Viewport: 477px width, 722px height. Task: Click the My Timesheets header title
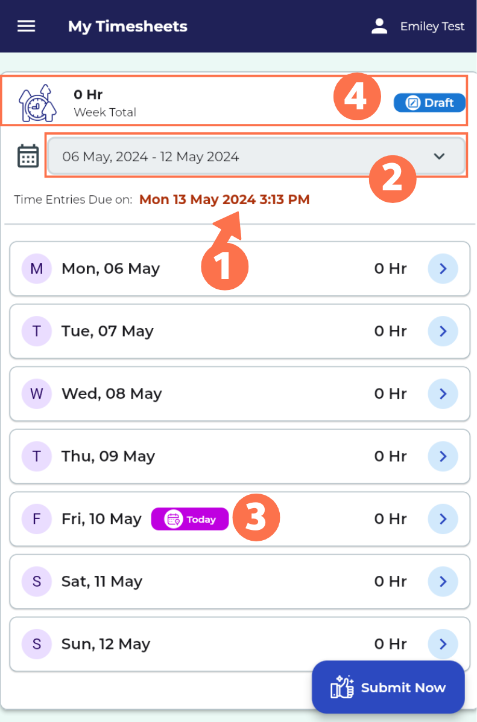click(x=127, y=26)
